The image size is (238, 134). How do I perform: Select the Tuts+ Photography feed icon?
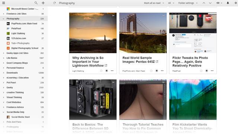8,43
